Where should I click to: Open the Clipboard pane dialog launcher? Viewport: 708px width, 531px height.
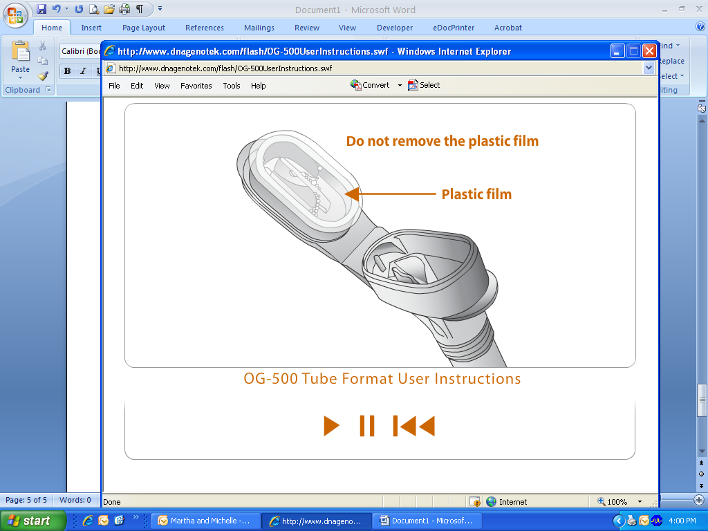[x=48, y=89]
